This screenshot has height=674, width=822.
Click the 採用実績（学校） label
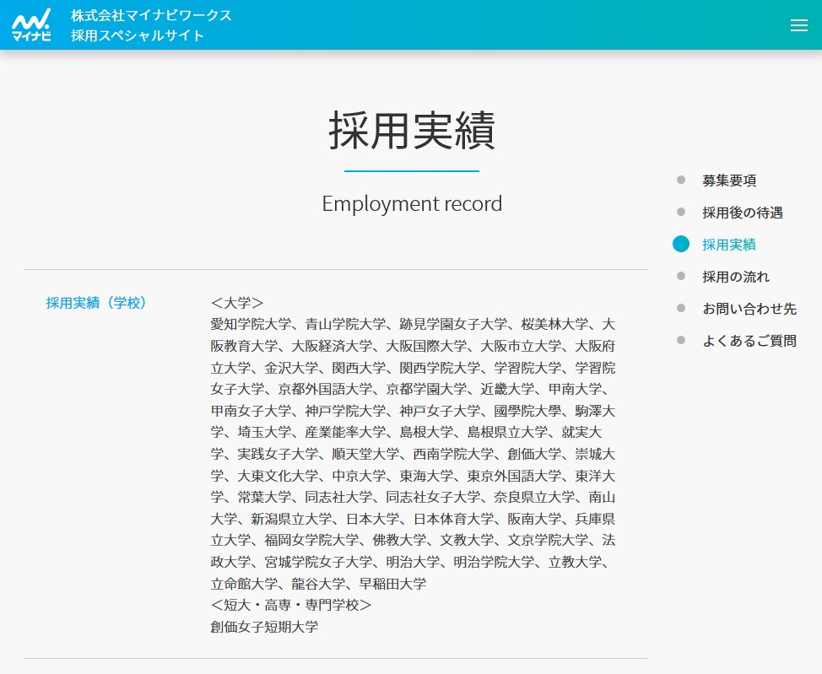96,302
